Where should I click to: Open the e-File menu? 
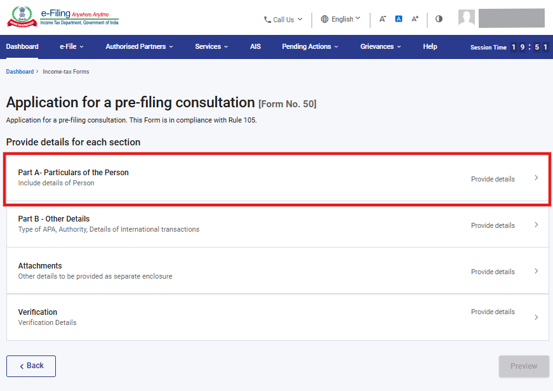[x=72, y=46]
